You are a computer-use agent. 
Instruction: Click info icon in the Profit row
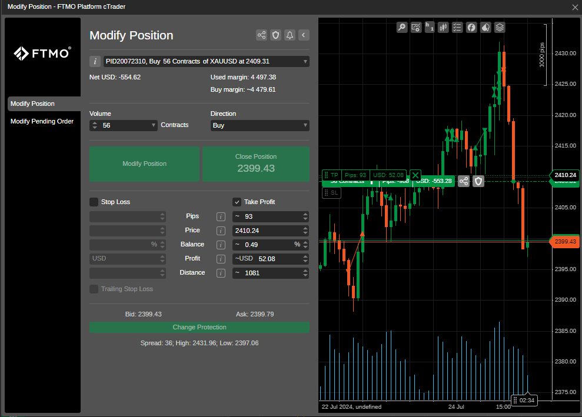tap(221, 259)
